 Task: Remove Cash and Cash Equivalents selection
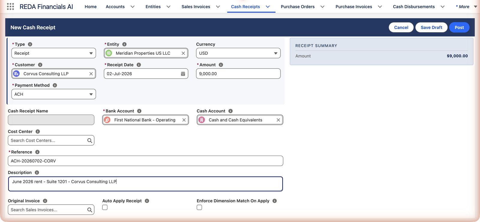(278, 120)
